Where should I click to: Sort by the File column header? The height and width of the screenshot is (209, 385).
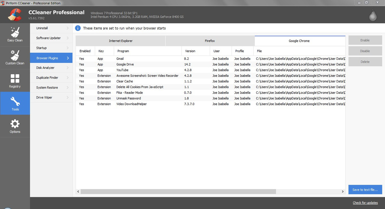click(300, 51)
